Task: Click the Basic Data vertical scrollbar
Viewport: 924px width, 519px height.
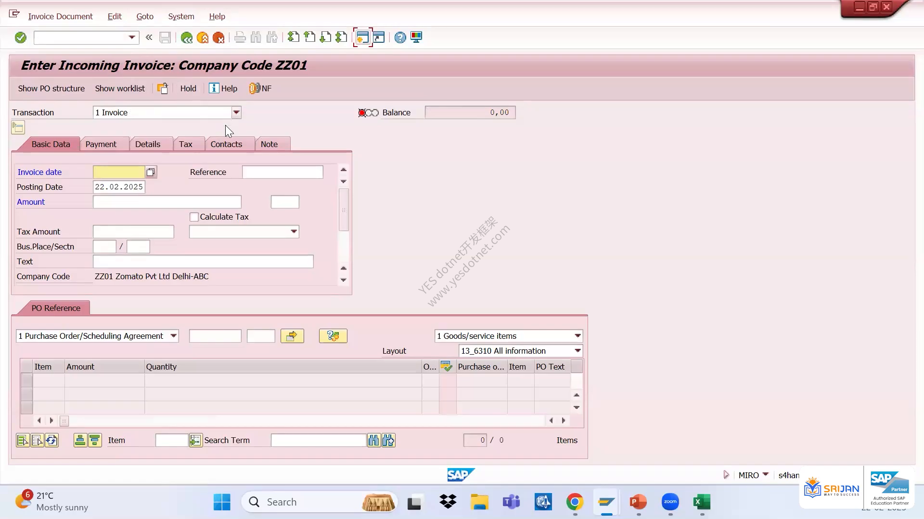Action: pyautogui.click(x=344, y=210)
